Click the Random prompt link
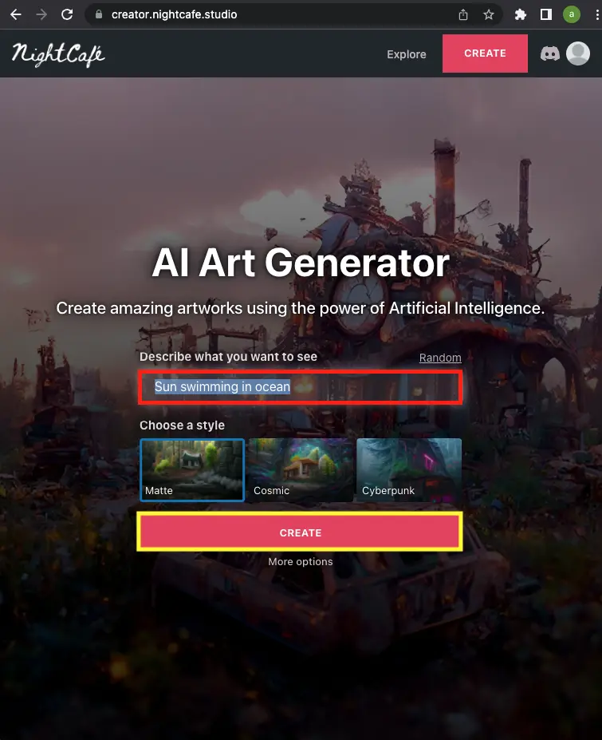The height and width of the screenshot is (740, 602). point(440,358)
